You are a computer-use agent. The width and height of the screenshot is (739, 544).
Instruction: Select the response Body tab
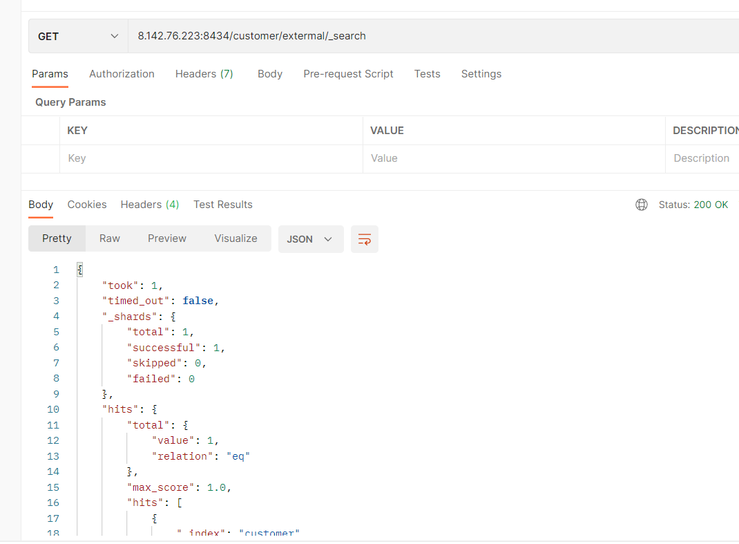tap(41, 205)
